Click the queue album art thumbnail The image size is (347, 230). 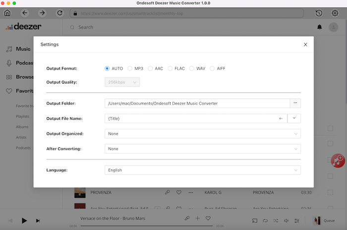pyautogui.click(x=317, y=221)
